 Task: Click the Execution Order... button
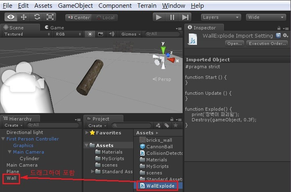point(267,44)
